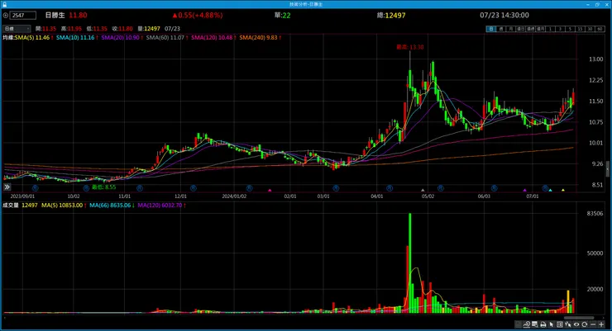Click the volume MA(66) 8635.06 label

tap(112, 206)
